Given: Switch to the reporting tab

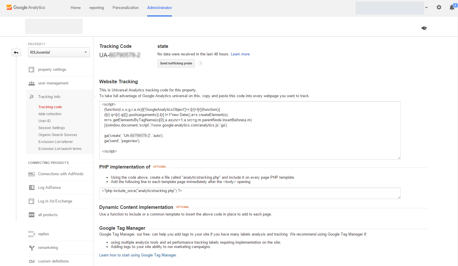Looking at the screenshot, I should pos(97,8).
